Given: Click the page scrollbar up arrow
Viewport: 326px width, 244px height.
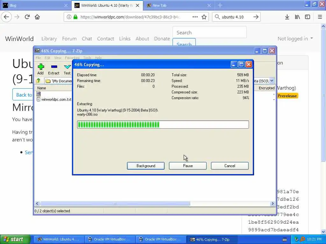Looking at the screenshot, I should [x=323, y=26].
